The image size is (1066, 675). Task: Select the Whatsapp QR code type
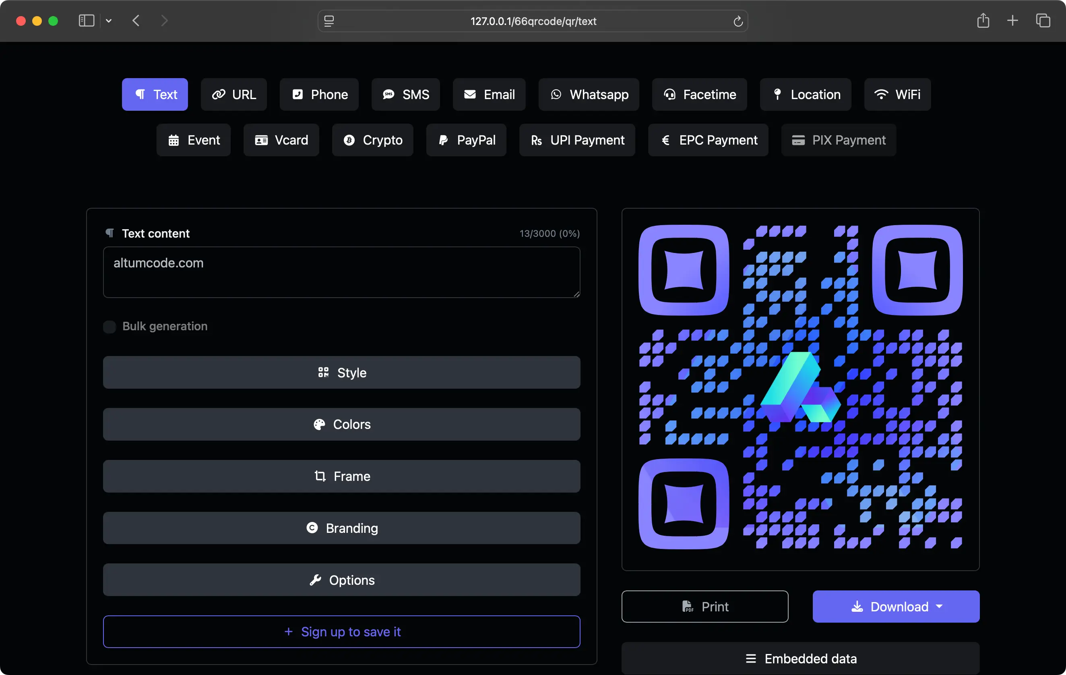[588, 94]
